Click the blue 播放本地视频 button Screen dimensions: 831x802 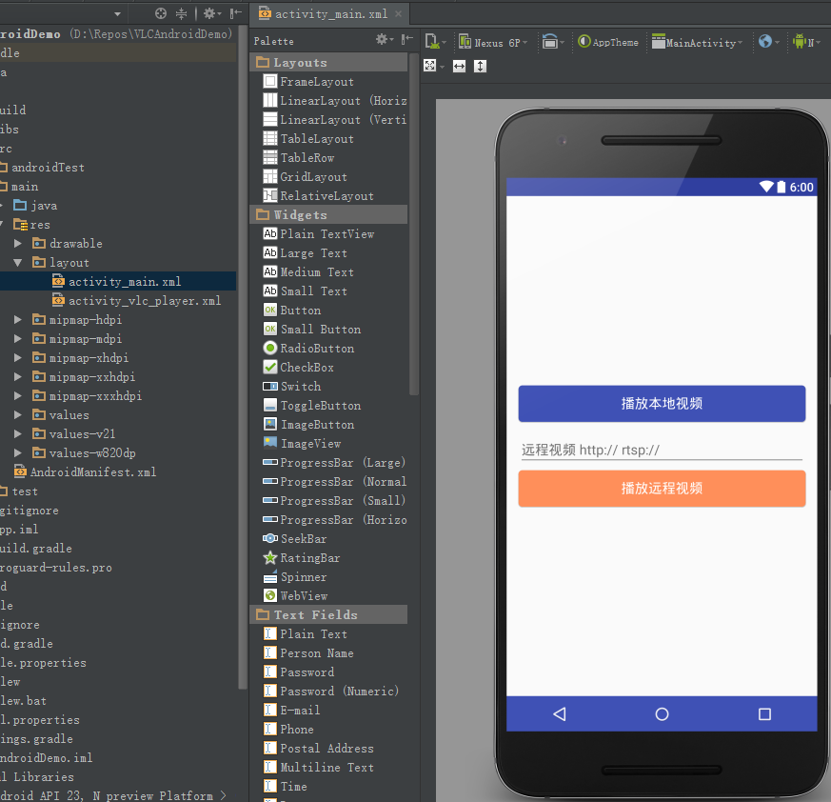point(662,404)
